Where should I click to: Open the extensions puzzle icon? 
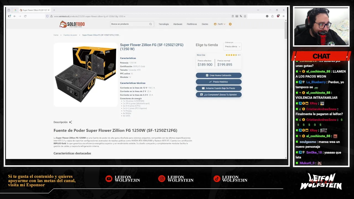(272, 16)
